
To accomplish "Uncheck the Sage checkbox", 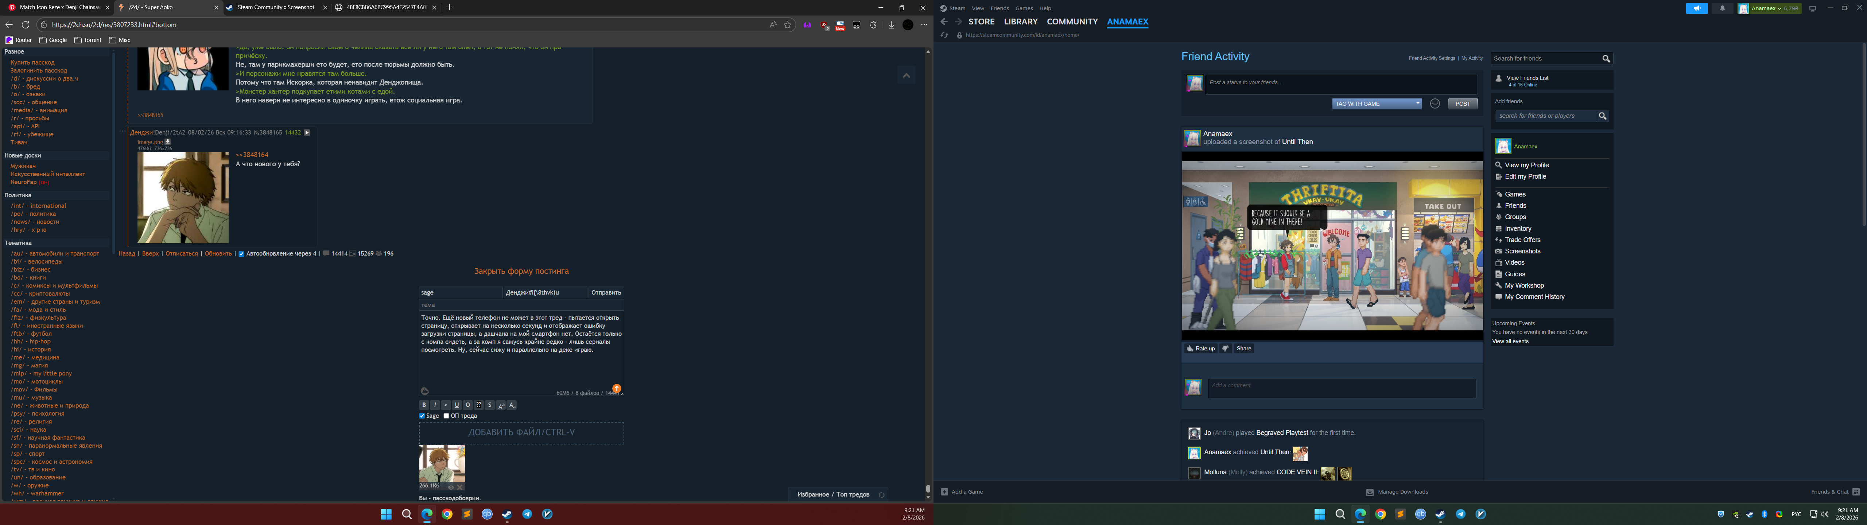I will pos(422,416).
